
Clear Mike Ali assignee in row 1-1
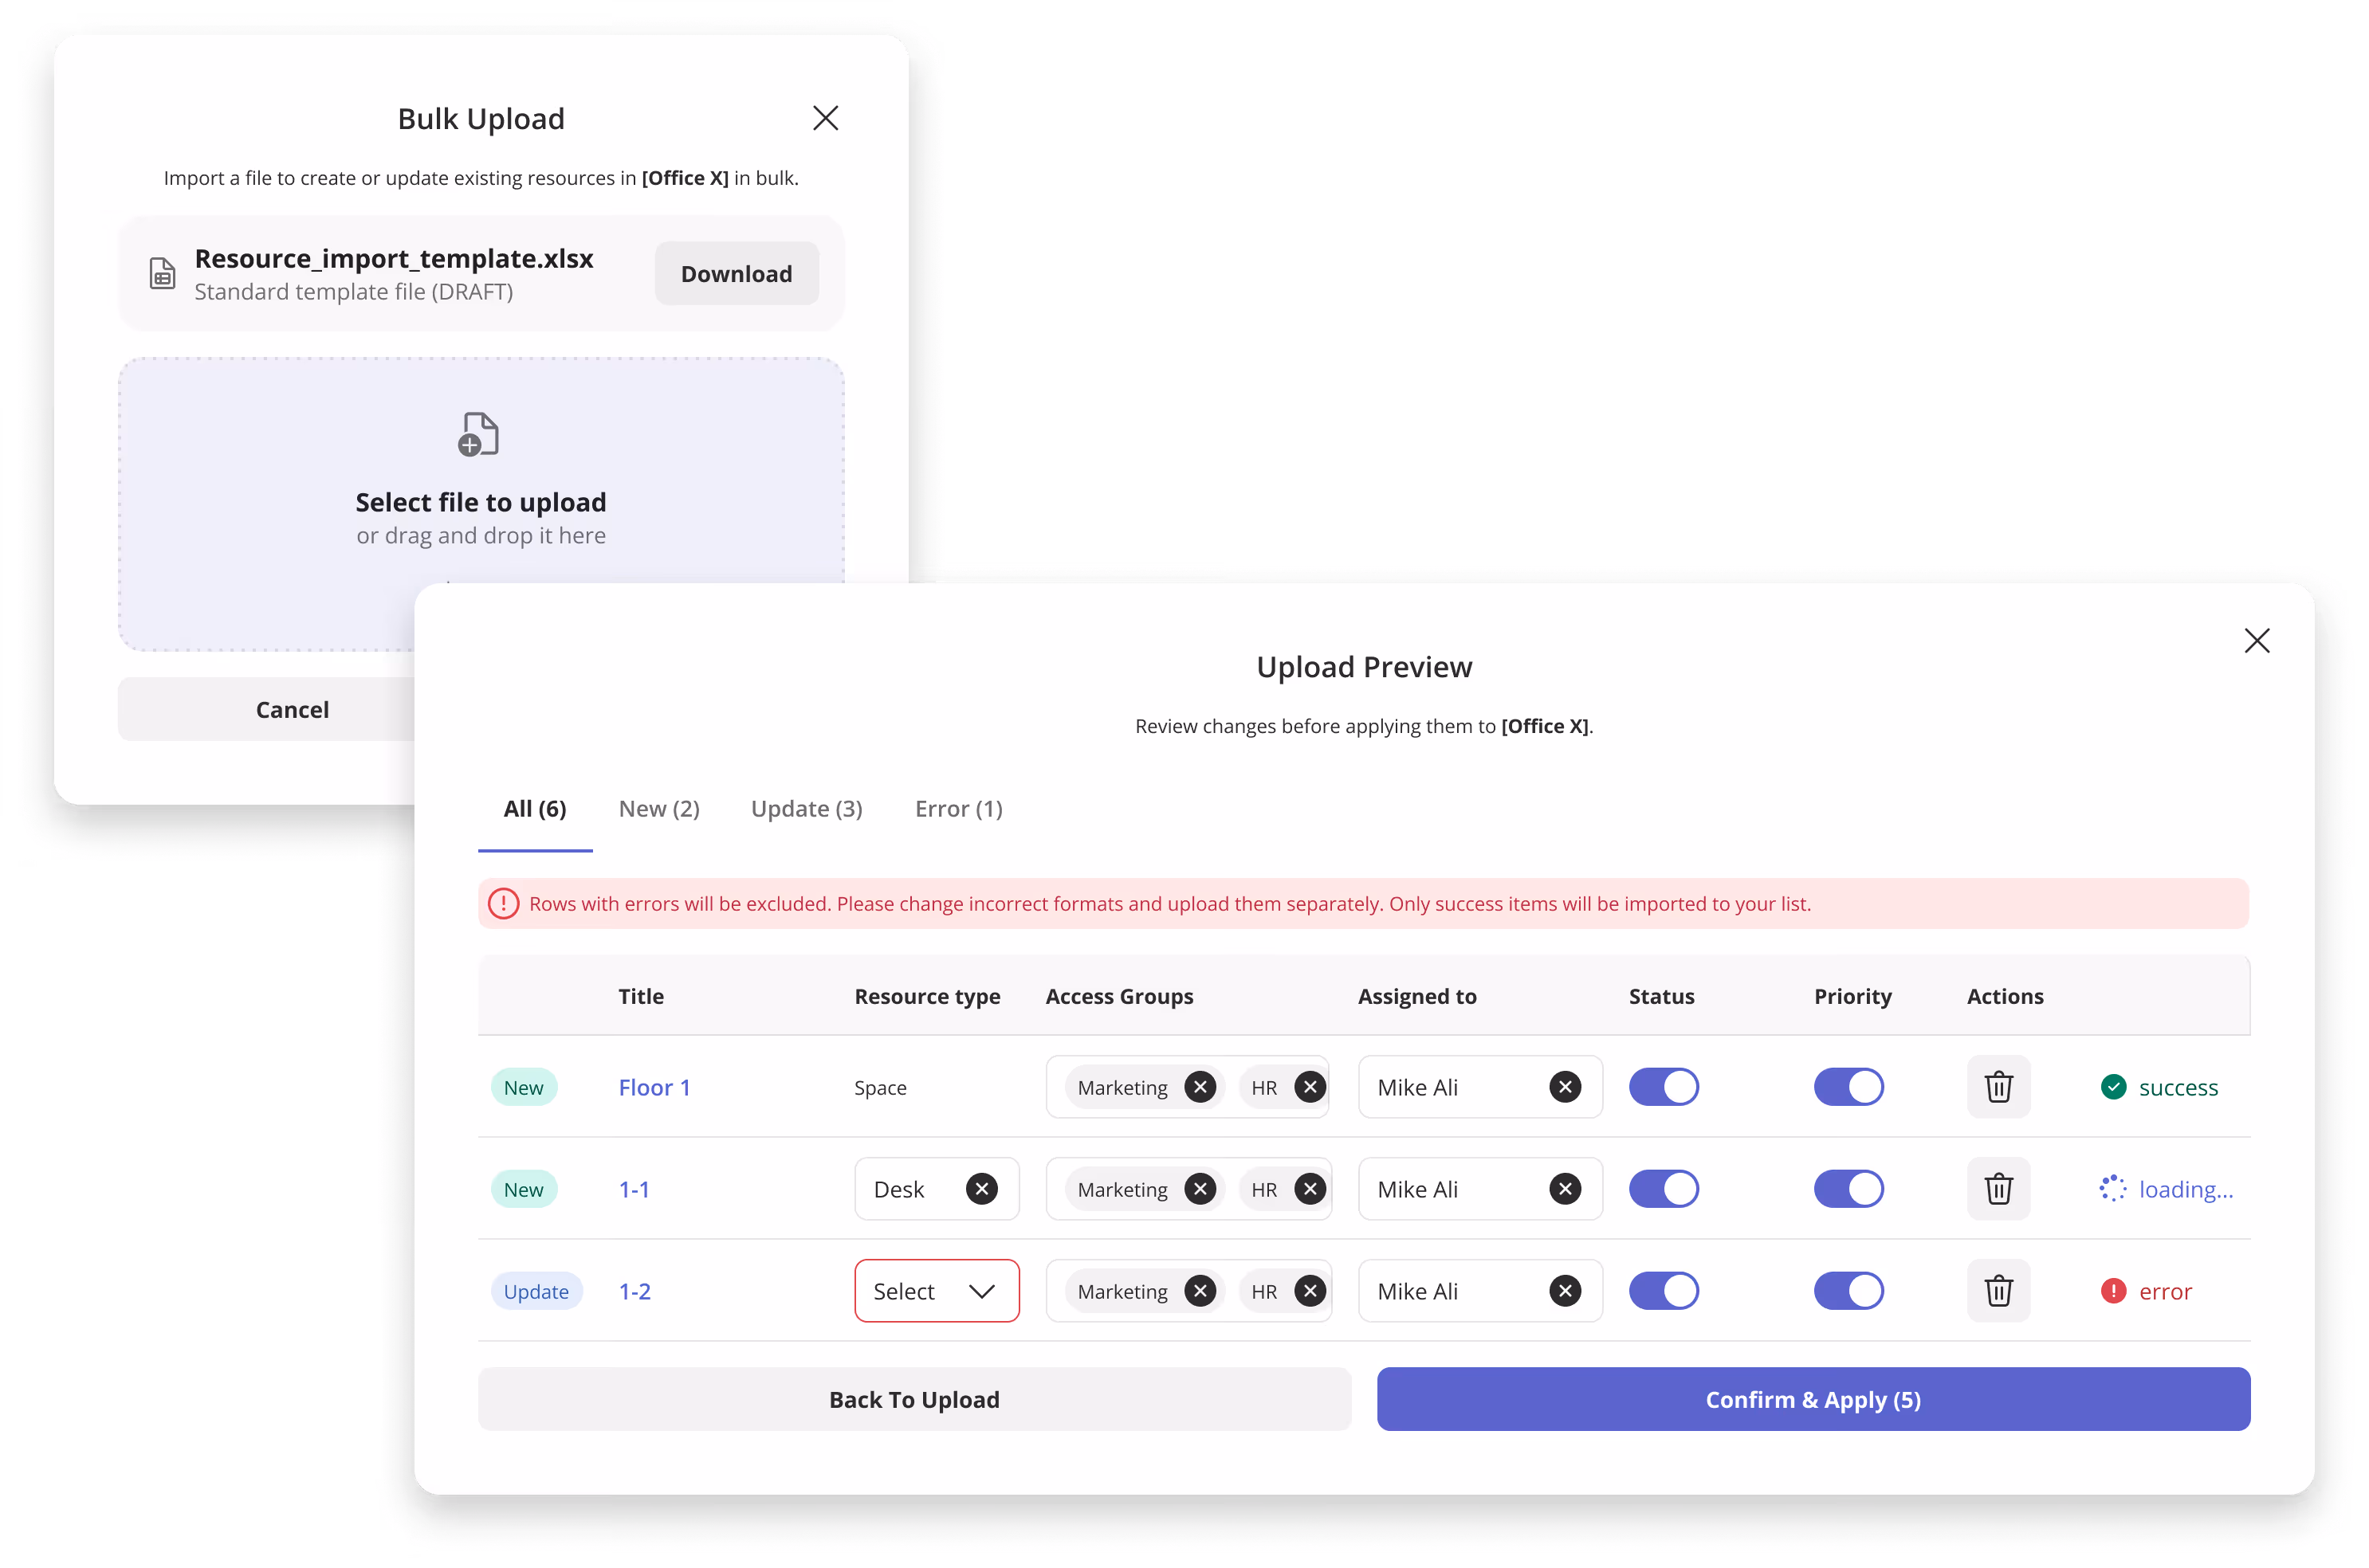[1565, 1189]
